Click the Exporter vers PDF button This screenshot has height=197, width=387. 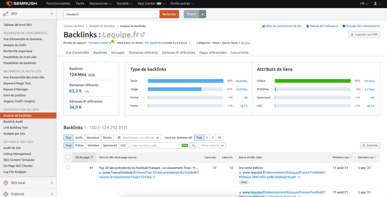tap(364, 35)
